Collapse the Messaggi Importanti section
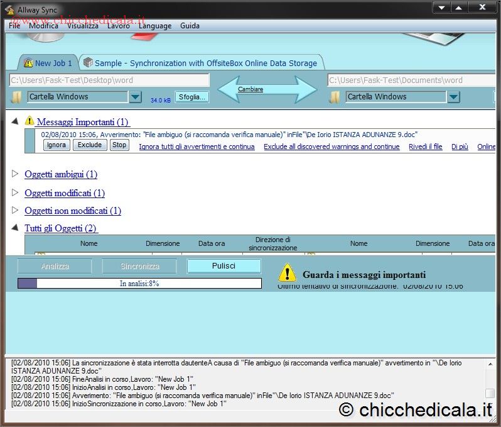The width and height of the screenshot is (501, 427). click(15, 121)
